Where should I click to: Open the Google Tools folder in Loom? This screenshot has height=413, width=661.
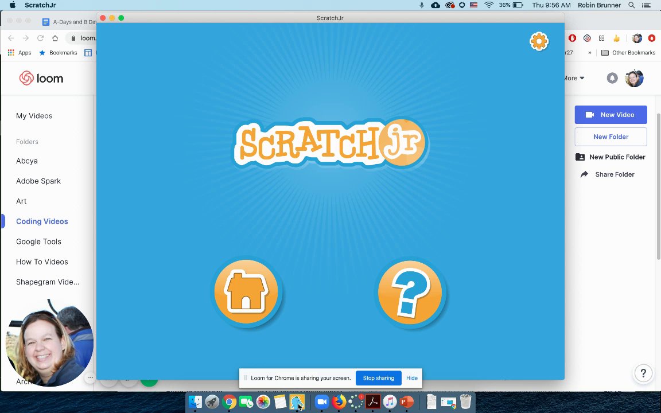pos(38,242)
